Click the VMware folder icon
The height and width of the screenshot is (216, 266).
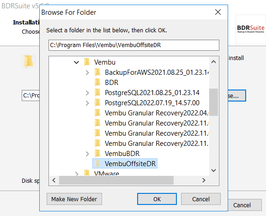click(87, 173)
